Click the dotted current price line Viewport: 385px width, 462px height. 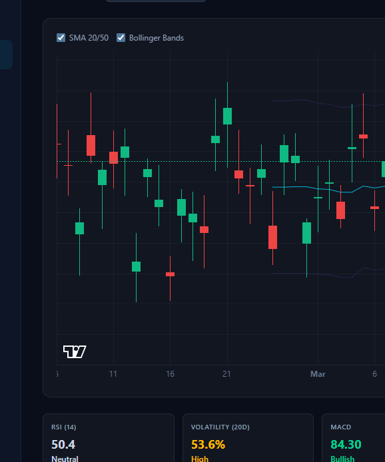220,162
